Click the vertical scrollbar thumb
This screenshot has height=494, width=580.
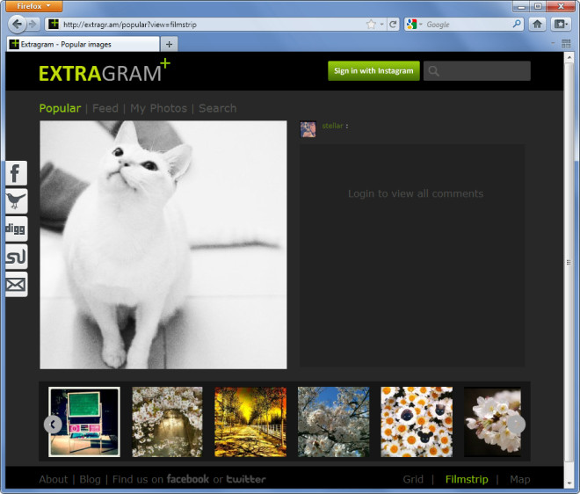569,262
